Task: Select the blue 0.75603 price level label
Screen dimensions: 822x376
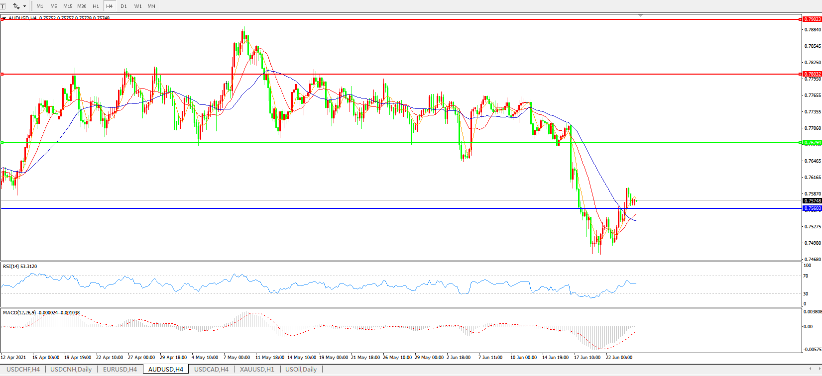Action: pos(812,208)
